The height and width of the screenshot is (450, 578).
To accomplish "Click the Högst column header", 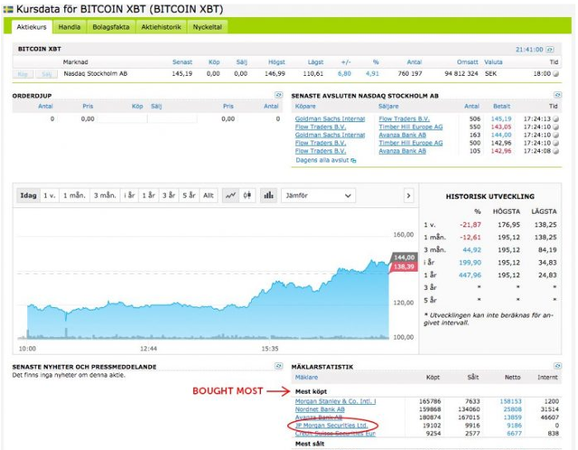I will pos(276,62).
